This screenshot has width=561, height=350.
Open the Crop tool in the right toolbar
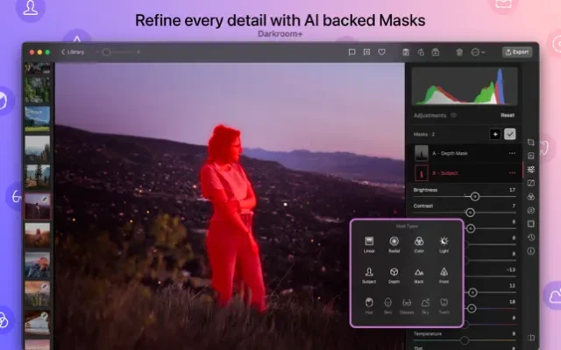pos(531,142)
